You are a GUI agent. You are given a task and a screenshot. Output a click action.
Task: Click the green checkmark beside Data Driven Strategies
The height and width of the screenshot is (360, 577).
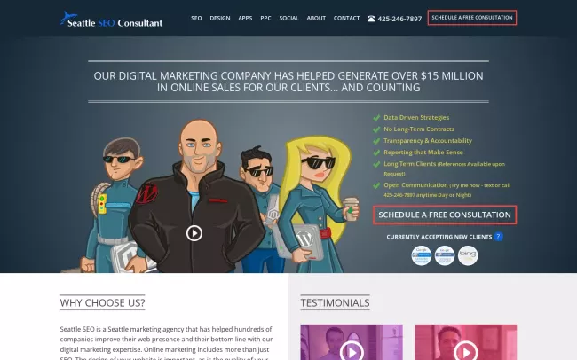click(376, 117)
